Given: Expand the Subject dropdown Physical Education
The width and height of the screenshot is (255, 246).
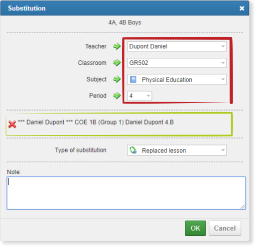Looking at the screenshot, I should tap(177, 80).
